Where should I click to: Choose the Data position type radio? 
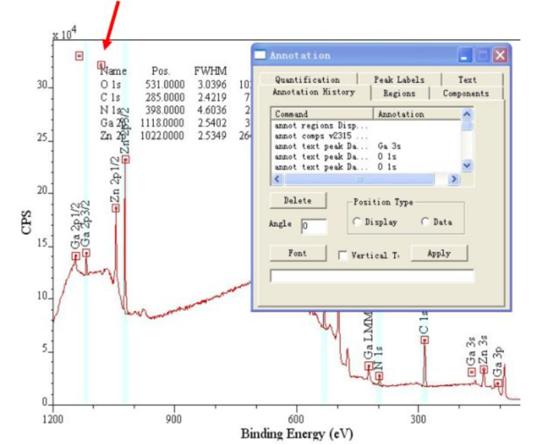425,222
